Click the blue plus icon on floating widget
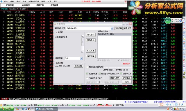This screenshot has width=186, height=111. pos(180,21)
